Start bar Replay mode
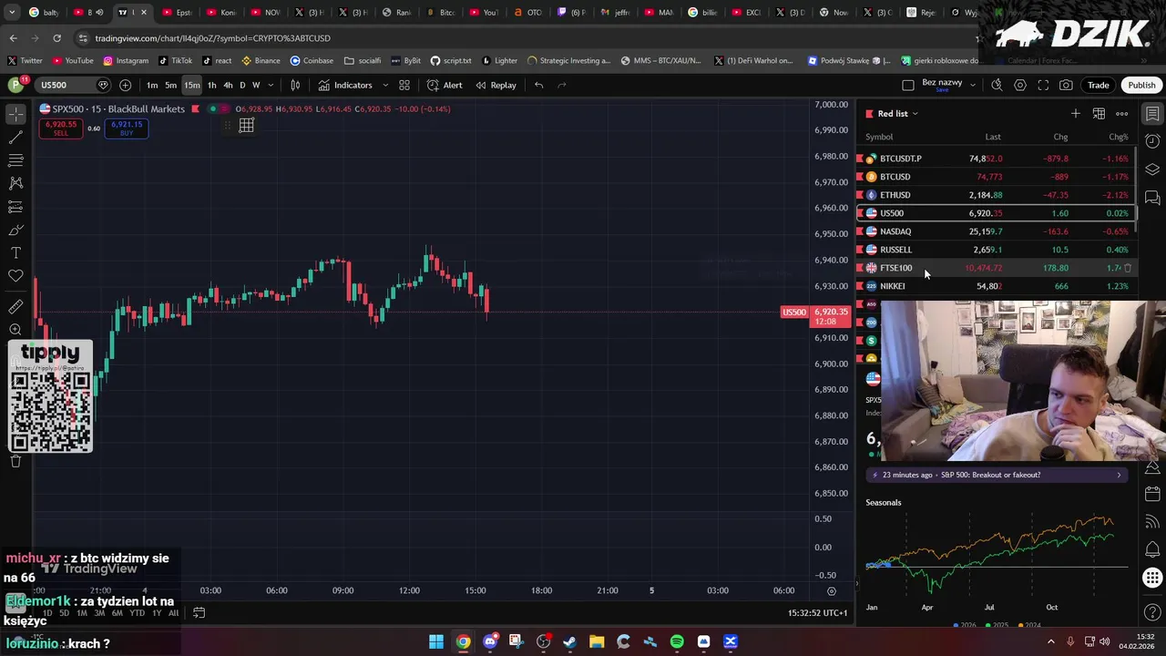Image resolution: width=1166 pixels, height=656 pixels. tap(496, 85)
